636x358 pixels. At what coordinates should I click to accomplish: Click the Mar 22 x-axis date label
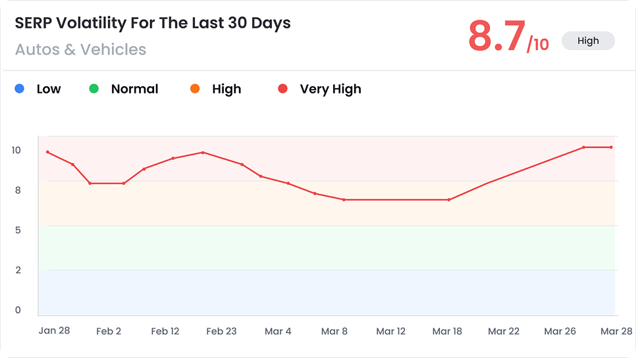click(x=504, y=331)
